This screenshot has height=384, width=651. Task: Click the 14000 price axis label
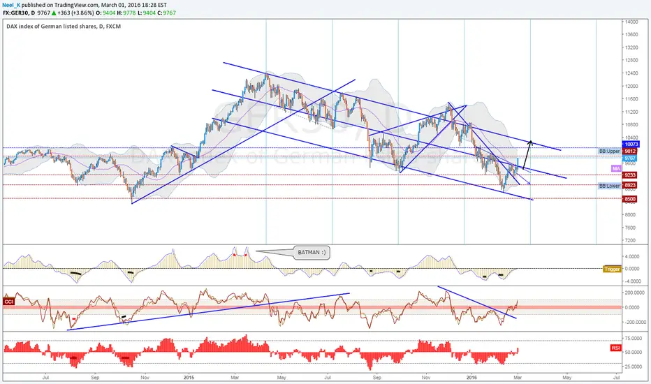pos(631,22)
